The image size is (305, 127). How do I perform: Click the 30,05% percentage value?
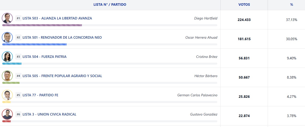click(x=291, y=39)
